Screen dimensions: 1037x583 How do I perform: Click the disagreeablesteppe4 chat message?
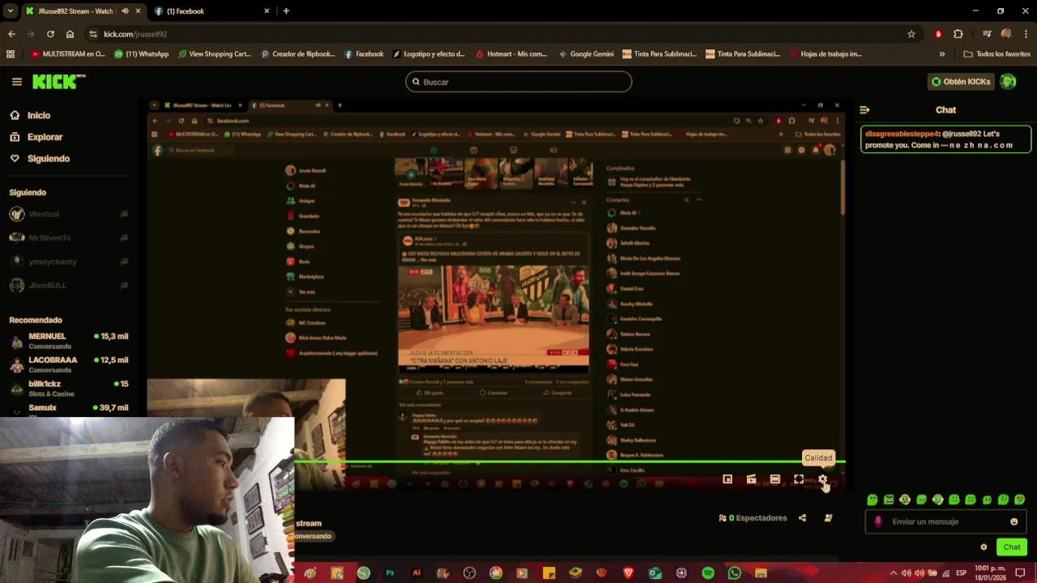[x=945, y=139]
